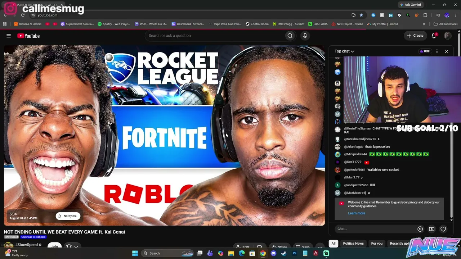
Task: Select the All filter chip
Action: [334, 244]
